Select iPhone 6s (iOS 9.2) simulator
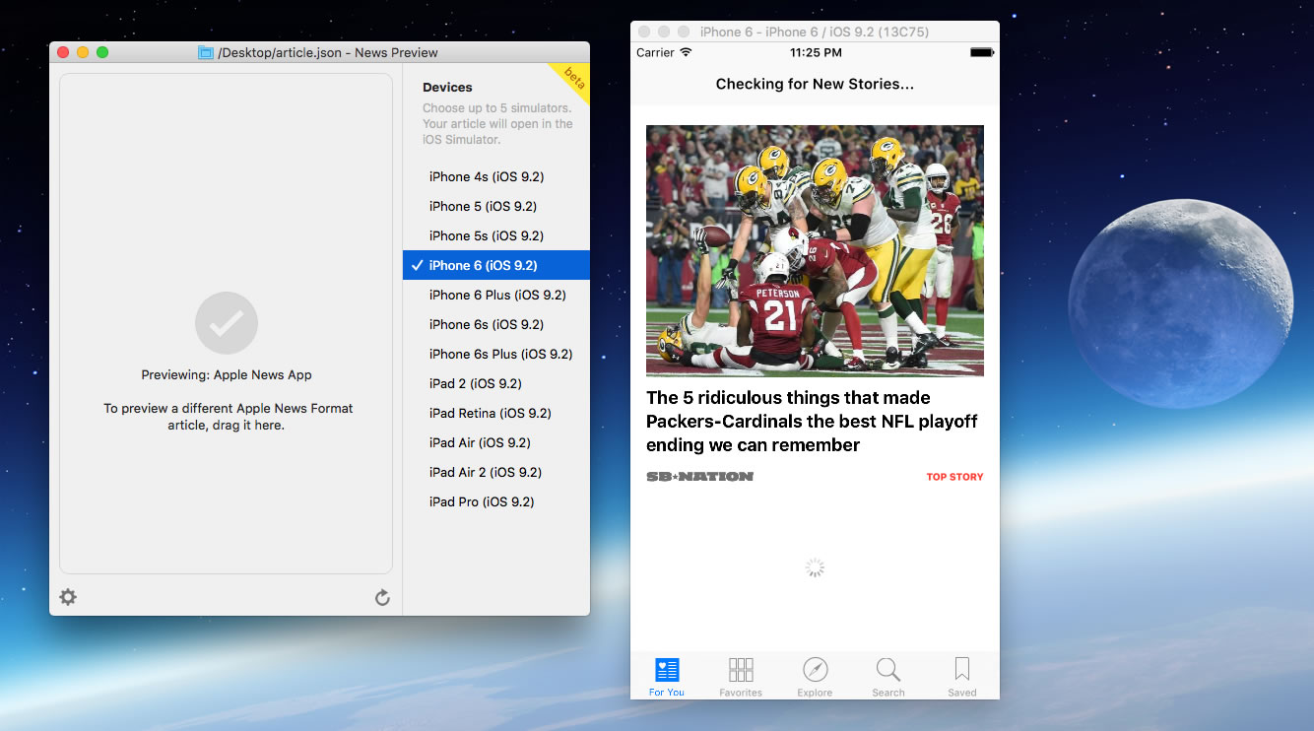 (496, 324)
